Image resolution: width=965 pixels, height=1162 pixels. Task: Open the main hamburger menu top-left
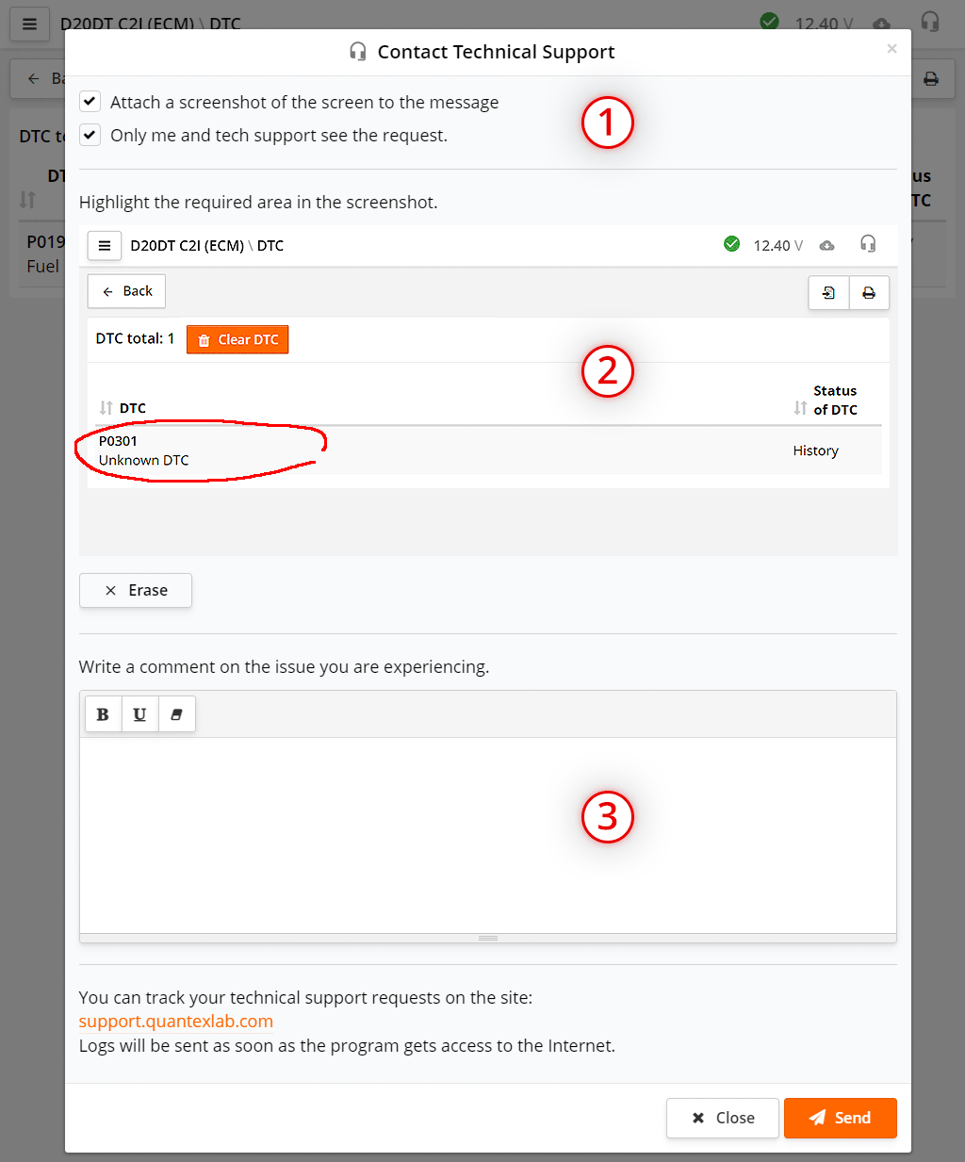[29, 24]
